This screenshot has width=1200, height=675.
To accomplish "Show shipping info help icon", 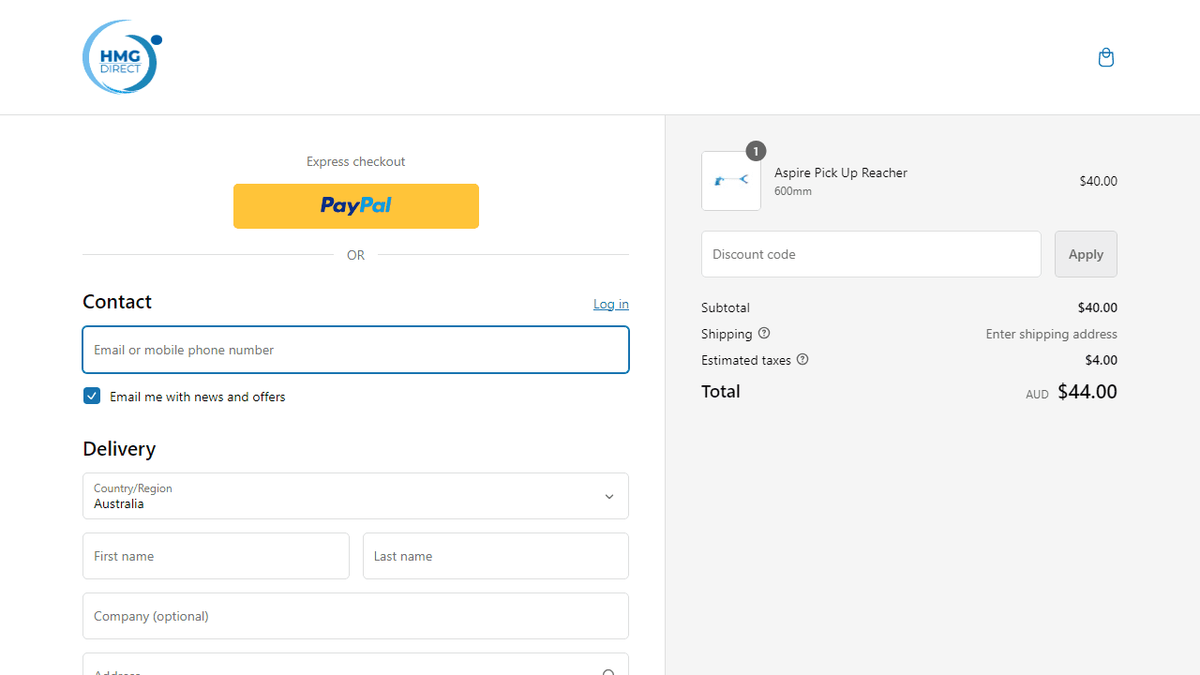I will pyautogui.click(x=764, y=333).
